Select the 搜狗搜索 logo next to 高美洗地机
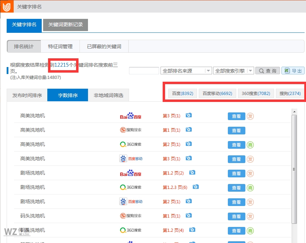The image size is (306, 243). [131, 130]
